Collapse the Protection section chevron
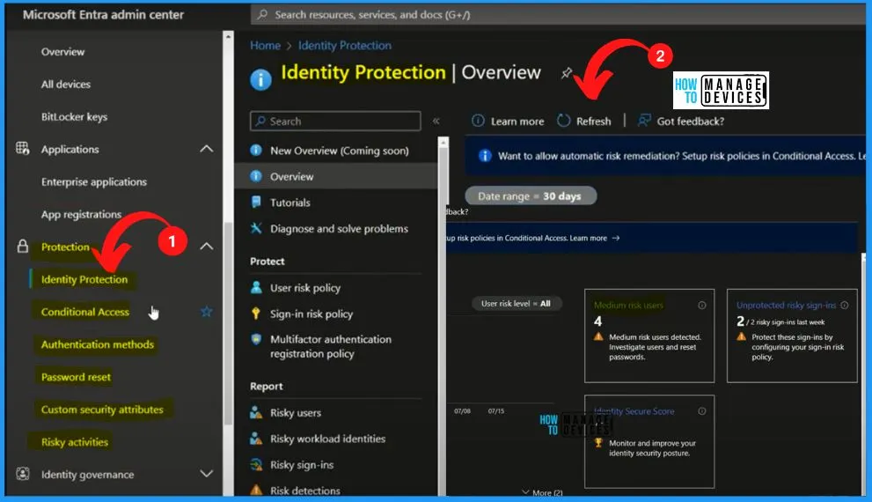This screenshot has height=502, width=872. [x=206, y=246]
